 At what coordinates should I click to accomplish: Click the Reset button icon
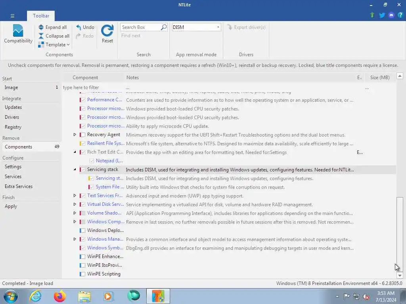(107, 31)
